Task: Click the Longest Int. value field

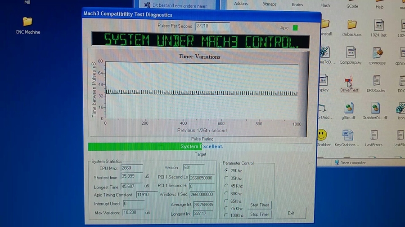Action: click(x=203, y=214)
